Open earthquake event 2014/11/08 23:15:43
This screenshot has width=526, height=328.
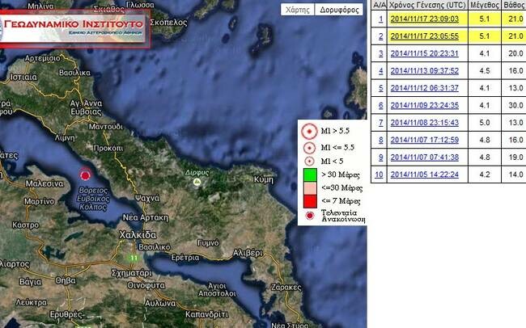[x=424, y=123]
